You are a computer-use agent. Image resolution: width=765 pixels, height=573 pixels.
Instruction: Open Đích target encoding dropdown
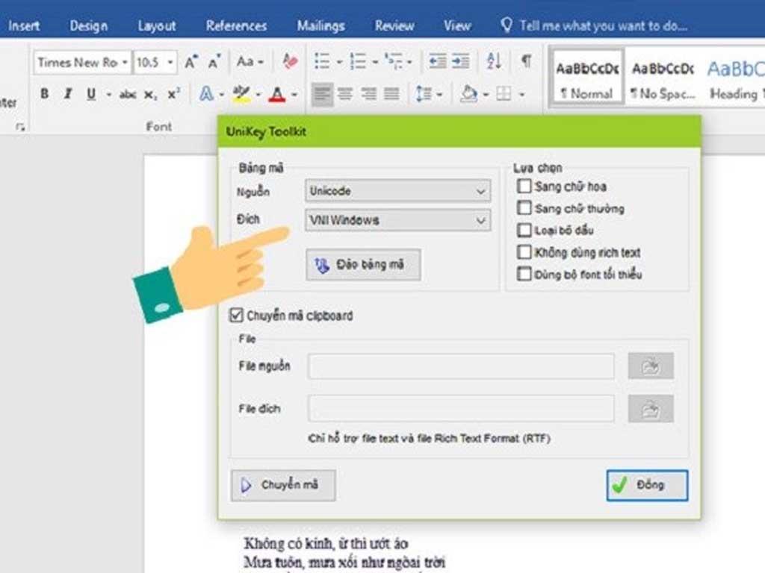(397, 220)
